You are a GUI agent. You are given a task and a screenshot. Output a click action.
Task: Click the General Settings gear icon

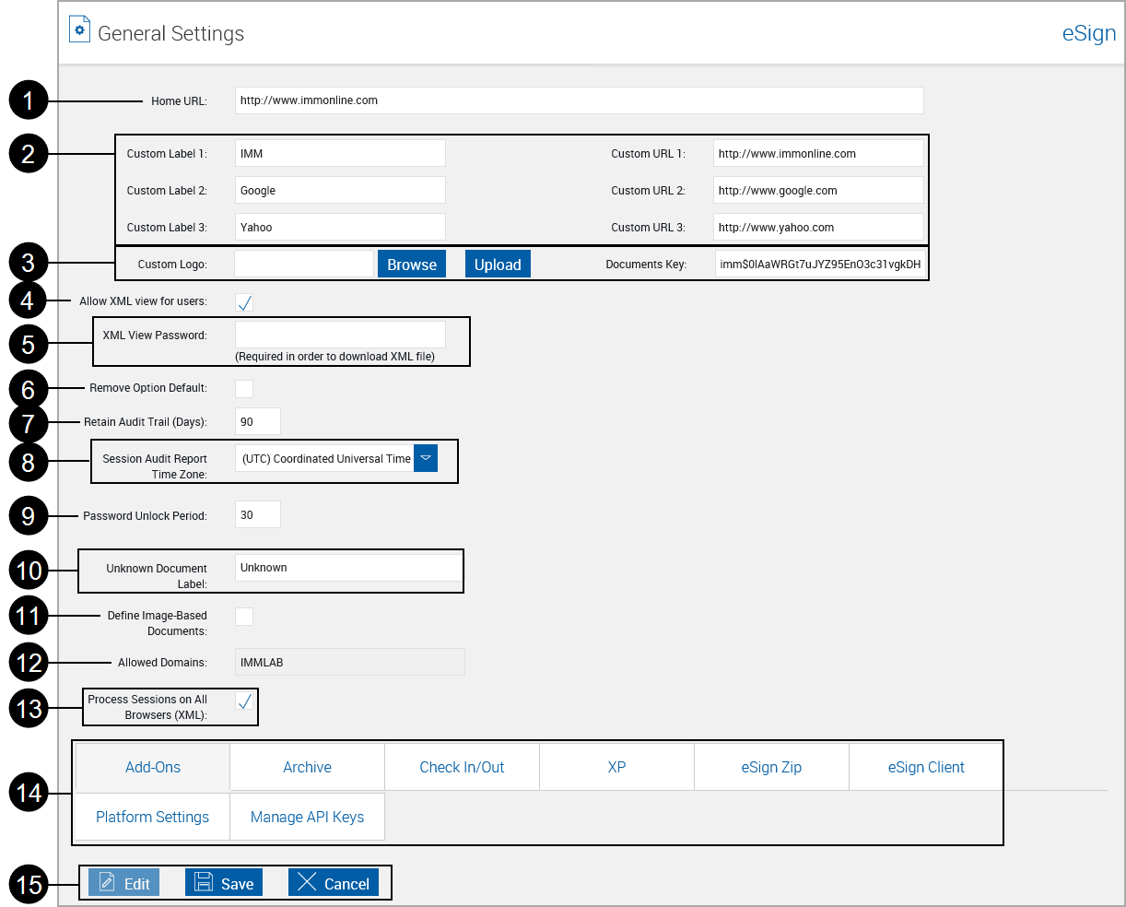(79, 29)
